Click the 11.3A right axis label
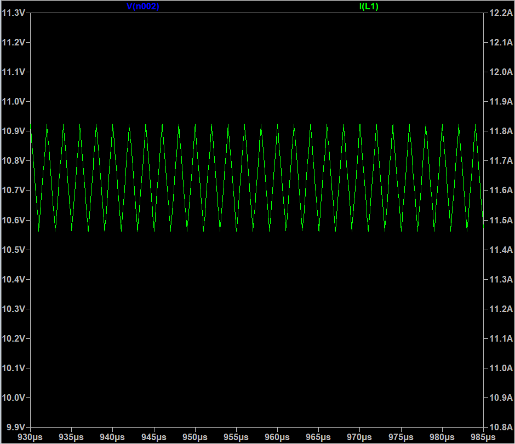 click(x=501, y=279)
